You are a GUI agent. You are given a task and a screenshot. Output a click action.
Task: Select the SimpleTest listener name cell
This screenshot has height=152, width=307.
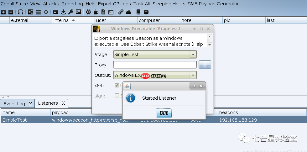click(26, 120)
